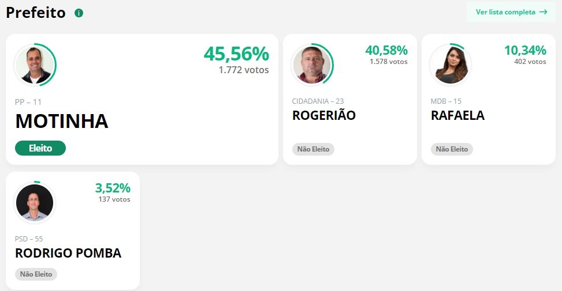The height and width of the screenshot is (291, 562).
Task: Click Rogerião's Não Eleito badge
Action: coord(313,149)
